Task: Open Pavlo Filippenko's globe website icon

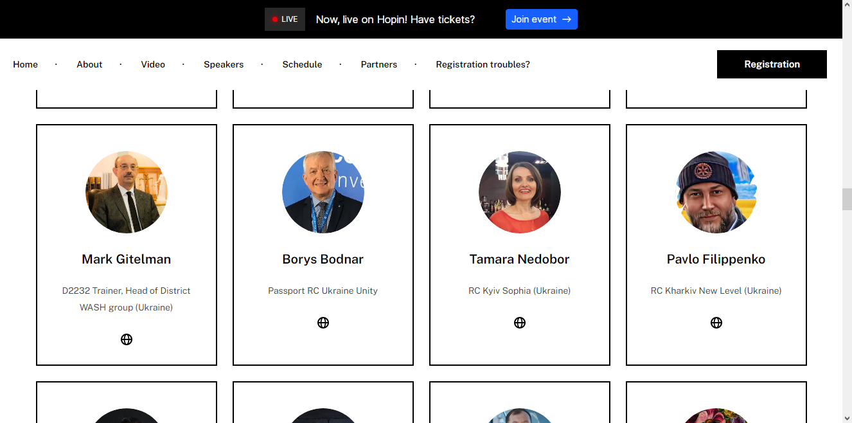Action: 716,323
